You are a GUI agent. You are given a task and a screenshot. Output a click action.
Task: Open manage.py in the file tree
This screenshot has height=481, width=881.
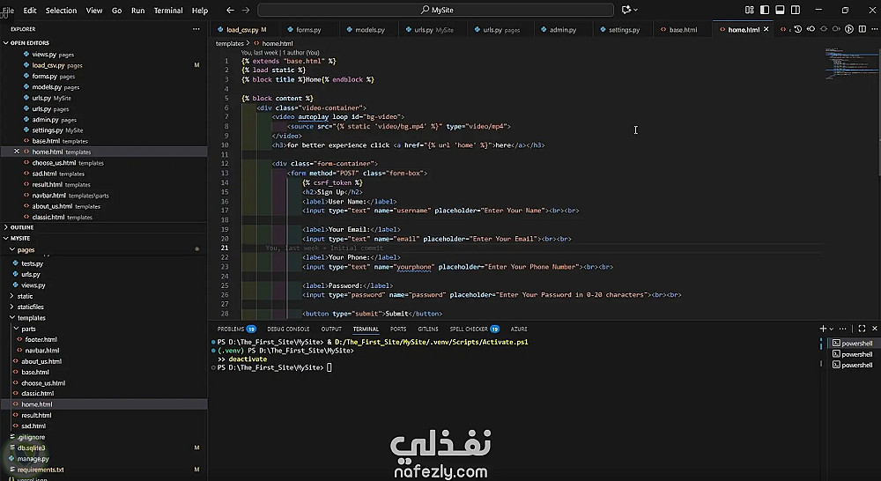point(33,458)
